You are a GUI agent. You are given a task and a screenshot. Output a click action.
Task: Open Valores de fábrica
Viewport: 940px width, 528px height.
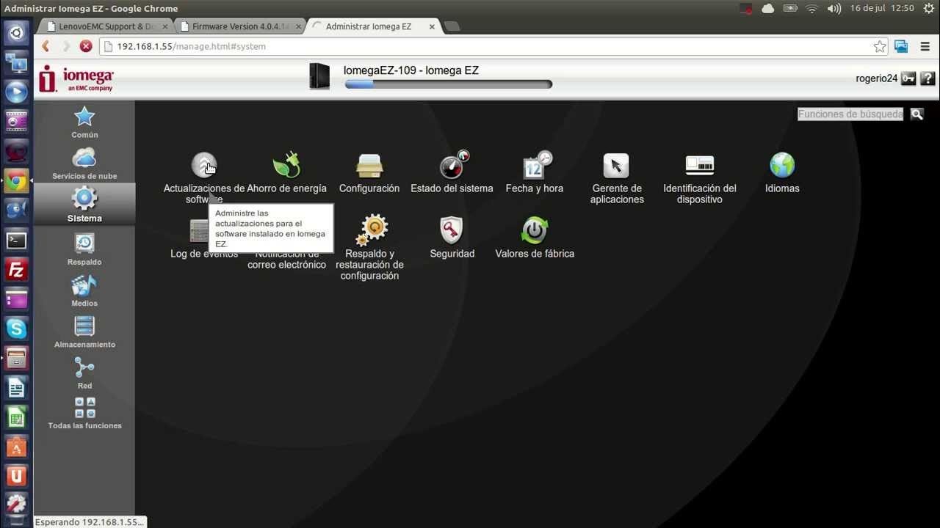click(x=535, y=230)
